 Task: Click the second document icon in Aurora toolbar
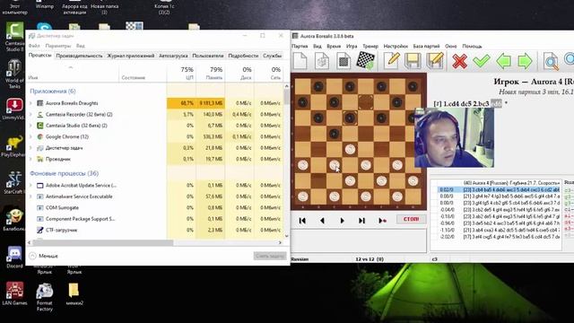tap(322, 61)
